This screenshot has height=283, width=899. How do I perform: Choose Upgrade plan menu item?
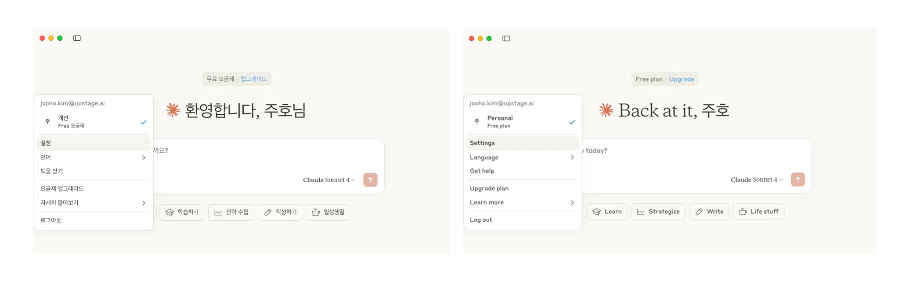point(522,188)
